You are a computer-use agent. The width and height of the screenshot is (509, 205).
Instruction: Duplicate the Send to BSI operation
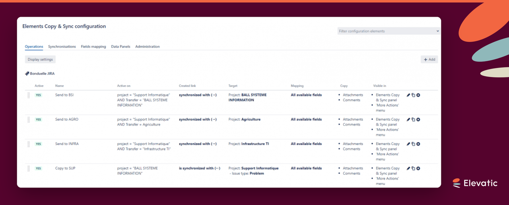coord(413,95)
